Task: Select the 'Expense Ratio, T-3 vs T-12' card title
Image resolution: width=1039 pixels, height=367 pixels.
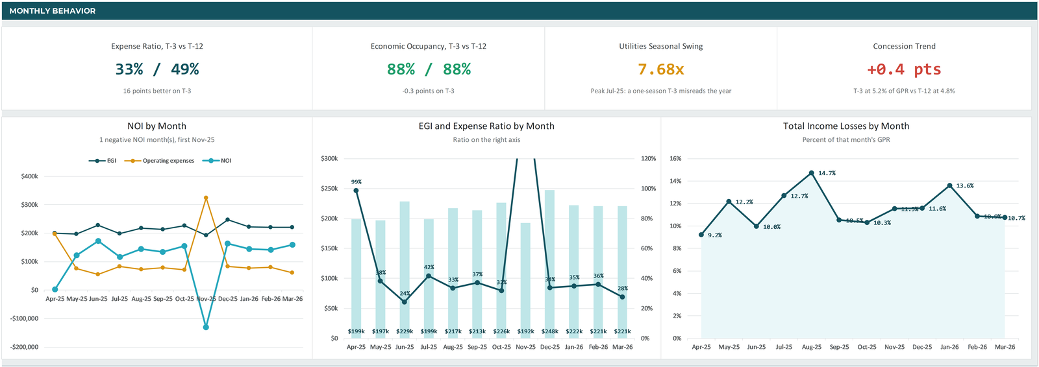Action: (157, 46)
